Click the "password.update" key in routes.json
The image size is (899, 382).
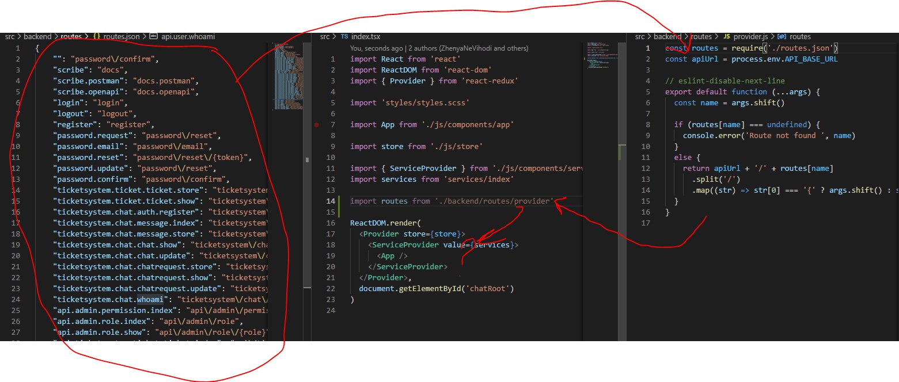click(90, 169)
